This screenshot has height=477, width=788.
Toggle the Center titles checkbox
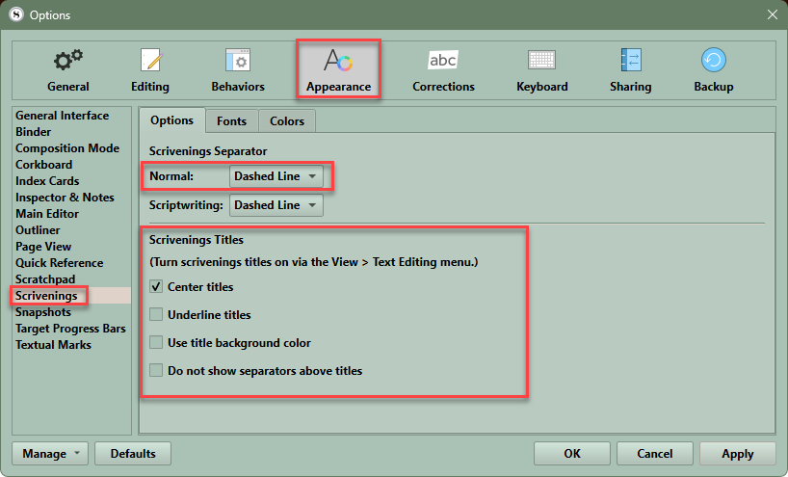[x=156, y=287]
